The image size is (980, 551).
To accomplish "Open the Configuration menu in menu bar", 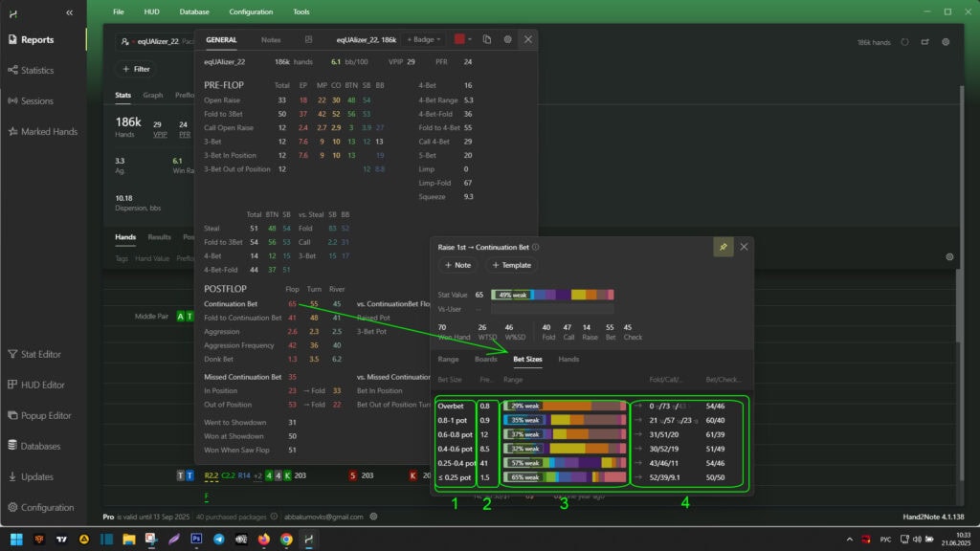I will pyautogui.click(x=251, y=11).
